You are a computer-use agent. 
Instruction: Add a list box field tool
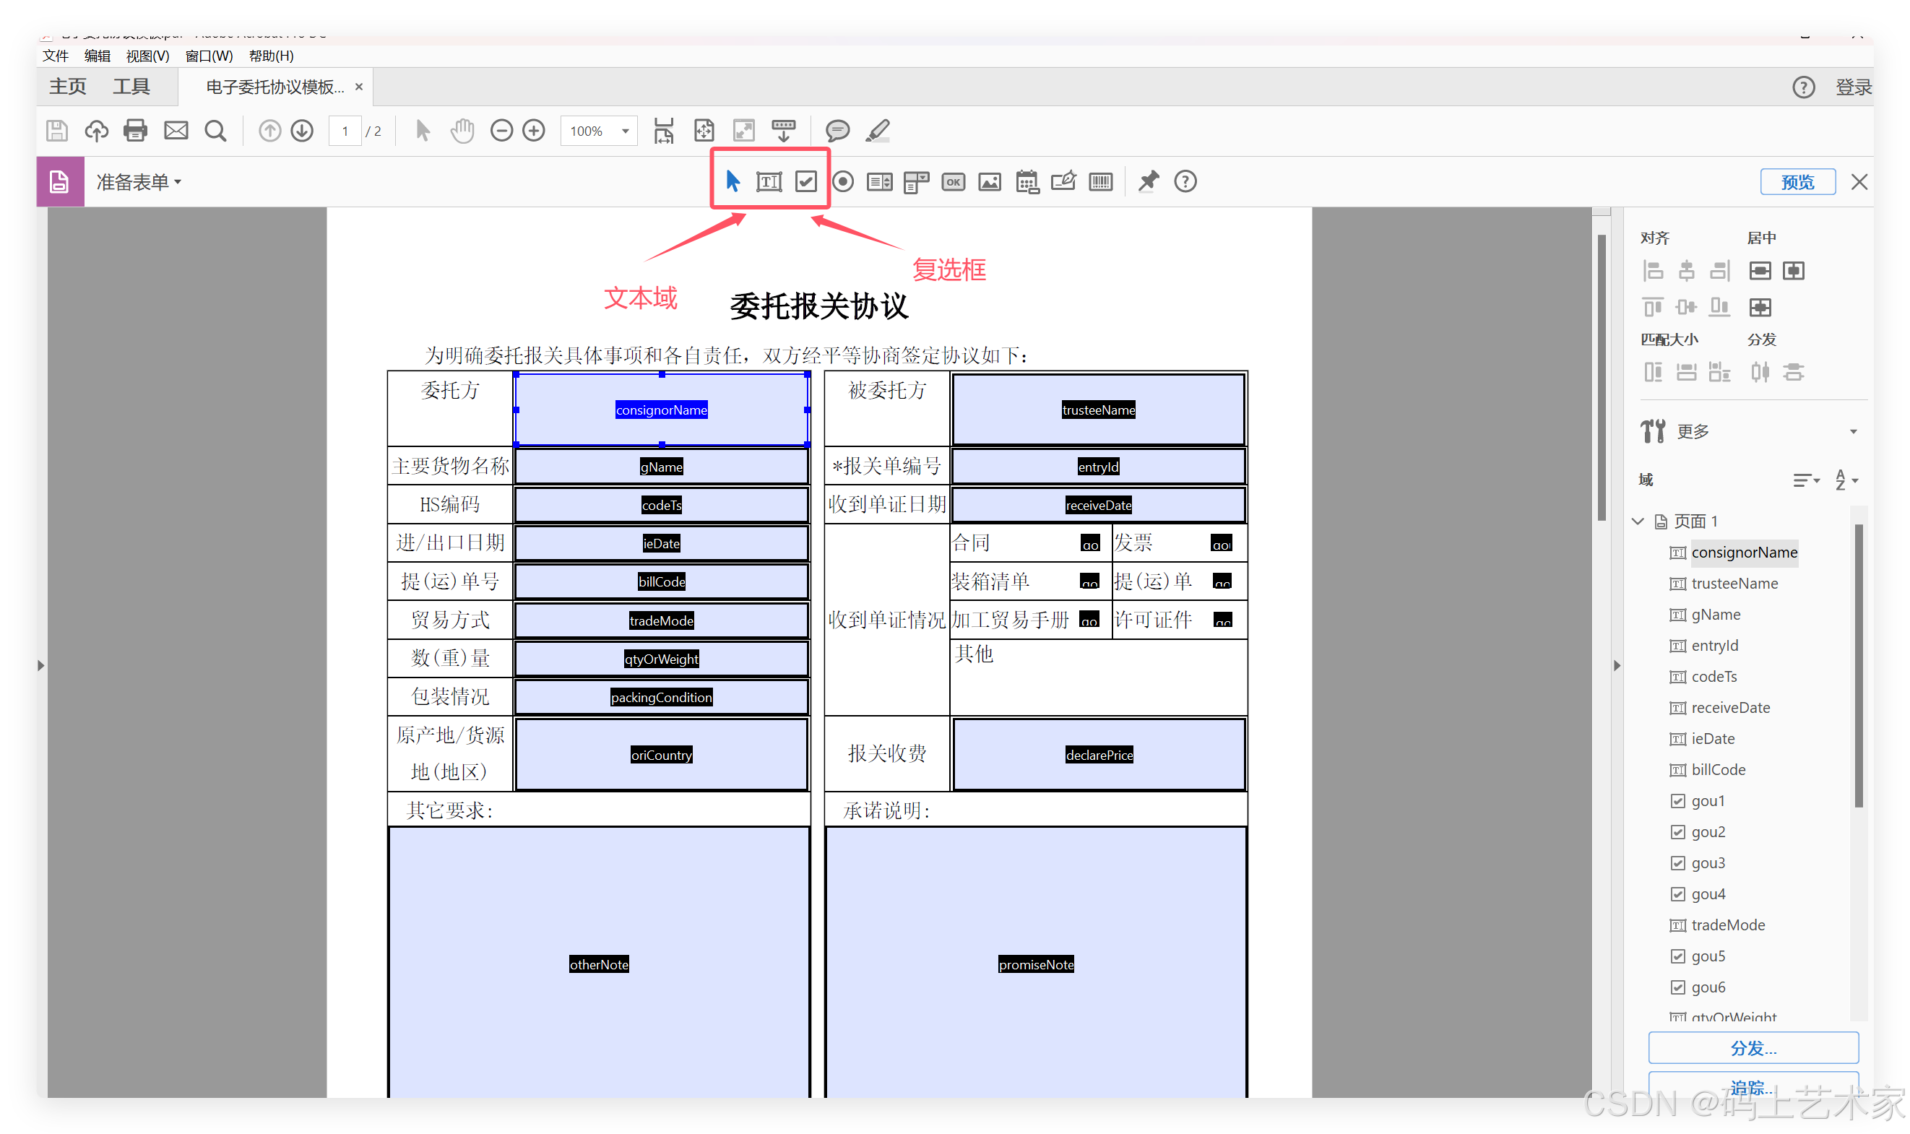point(879,182)
